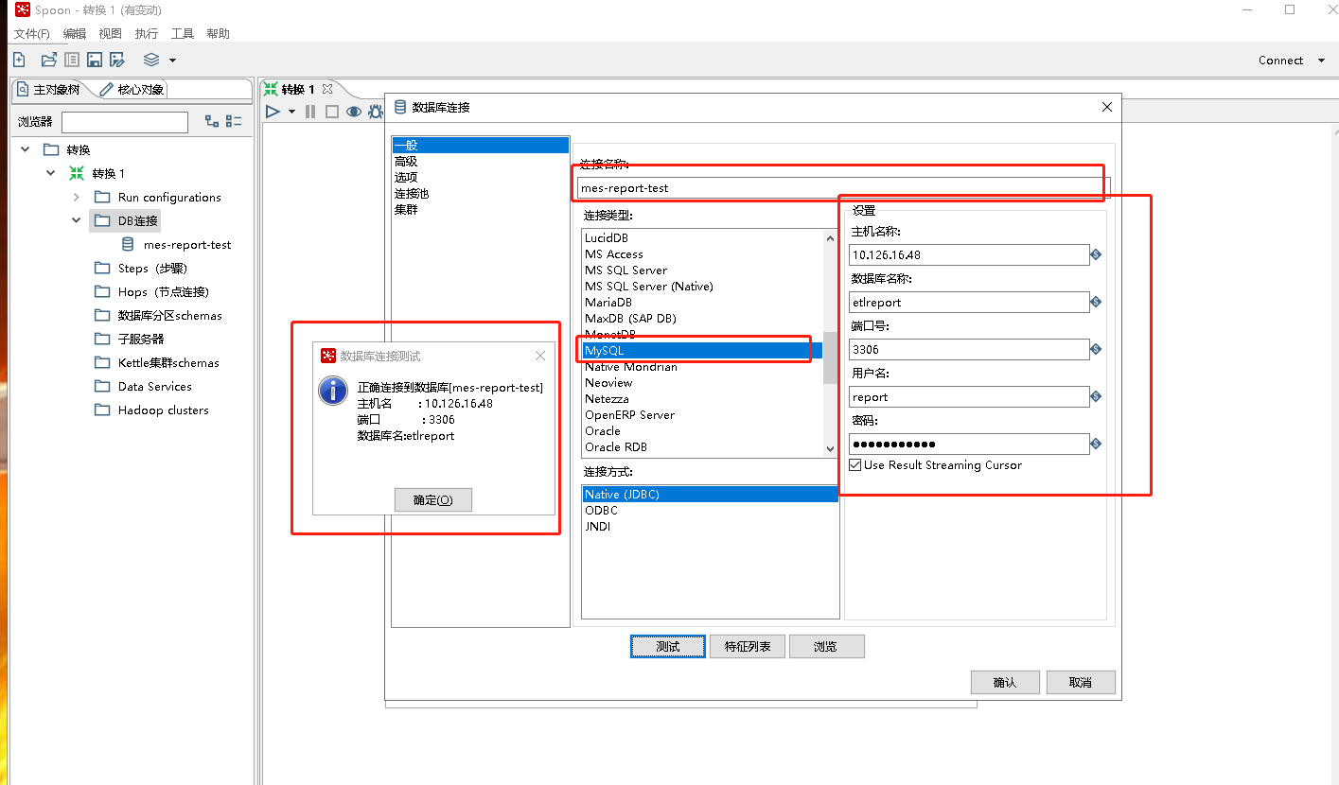Select the Kettle集群schemas folder
1339x785 pixels.
click(168, 362)
